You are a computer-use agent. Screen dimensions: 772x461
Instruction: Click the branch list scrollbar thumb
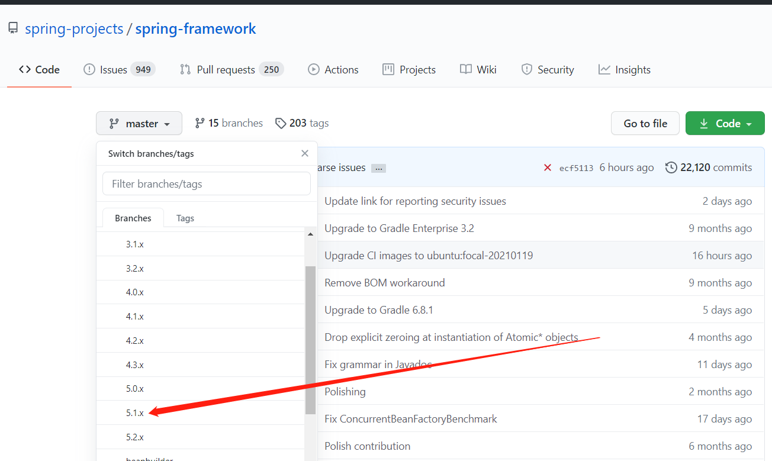pyautogui.click(x=311, y=340)
